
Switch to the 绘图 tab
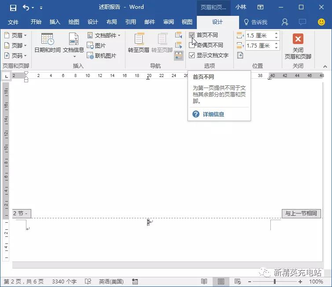(x=74, y=22)
